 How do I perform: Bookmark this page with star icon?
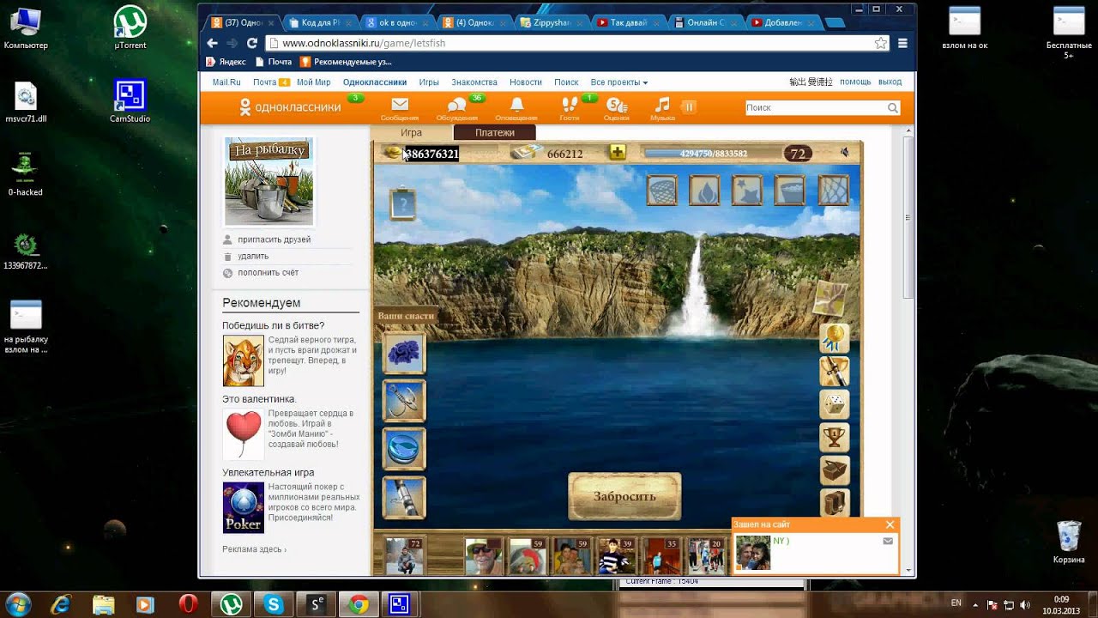[881, 43]
